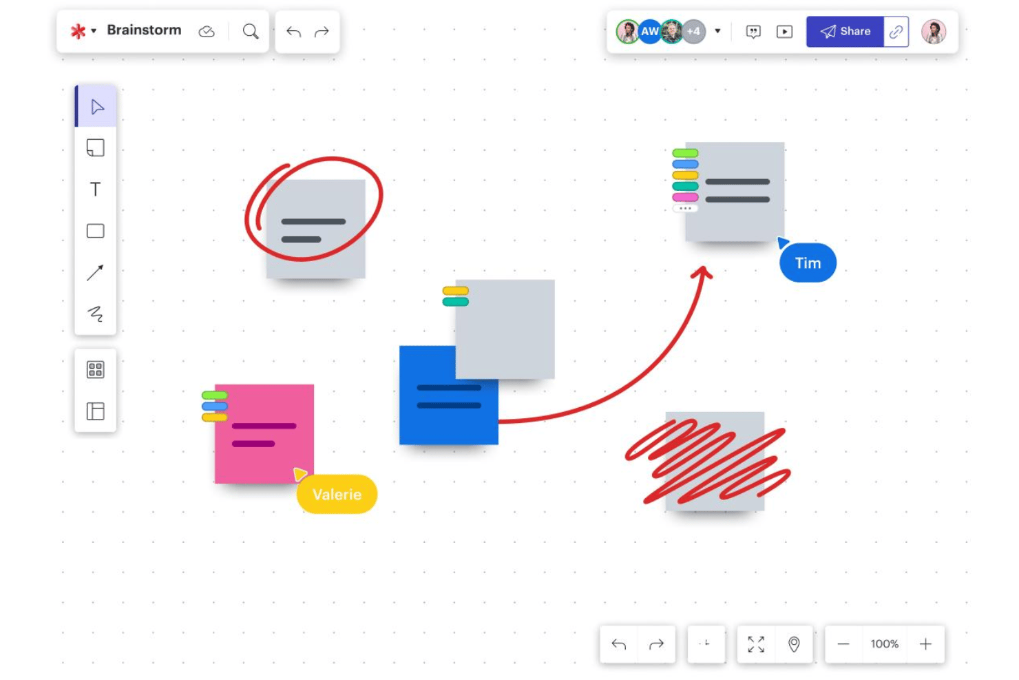Click the Brainstorm board title
The width and height of the screenshot is (1019, 680).
(x=144, y=30)
